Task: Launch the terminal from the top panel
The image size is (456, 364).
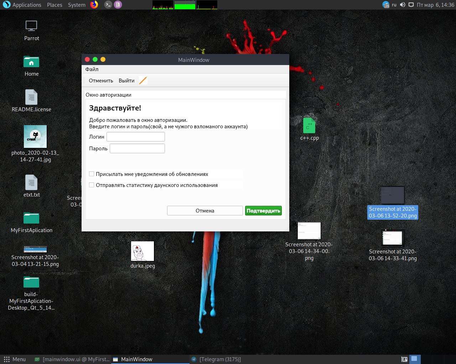Action: (108, 5)
